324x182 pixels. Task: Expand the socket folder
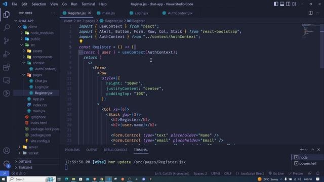(x=19, y=153)
